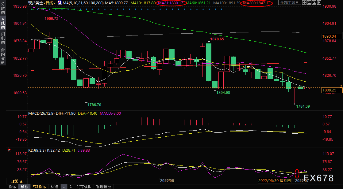
Task: Open the <日线> period menu beside 现货黄金
Action: [x=49, y=3]
